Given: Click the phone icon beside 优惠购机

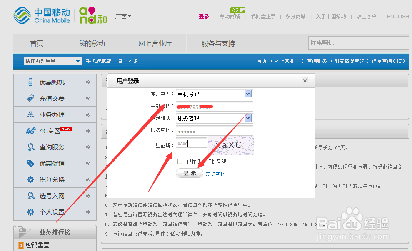Looking at the screenshot, I should click(x=30, y=82).
